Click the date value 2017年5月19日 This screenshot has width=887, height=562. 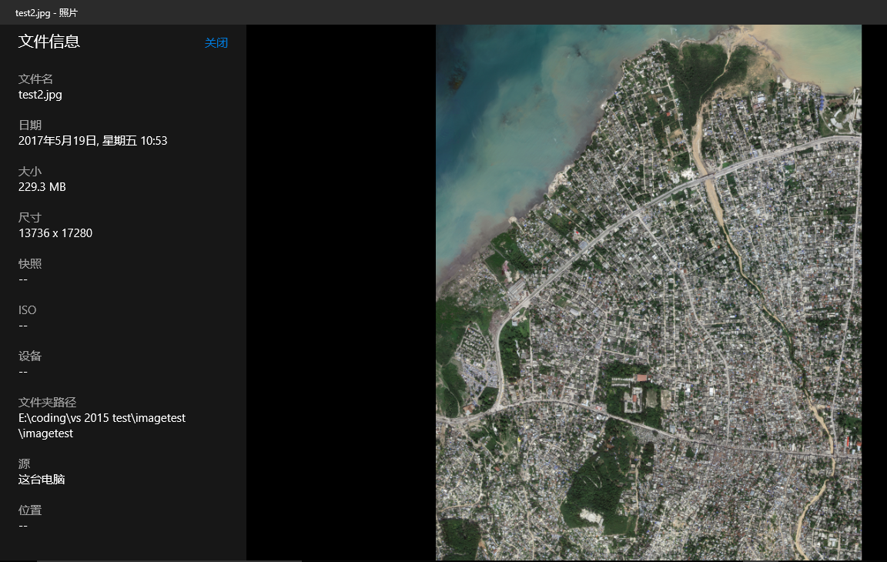pos(92,141)
